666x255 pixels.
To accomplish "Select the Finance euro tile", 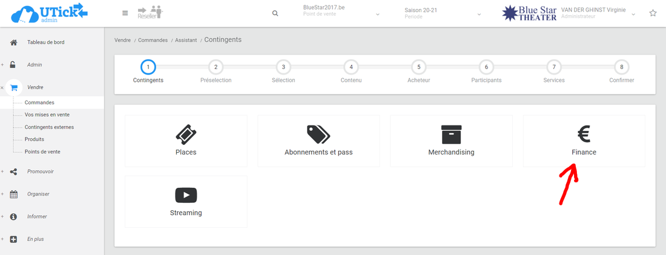I will pos(584,141).
